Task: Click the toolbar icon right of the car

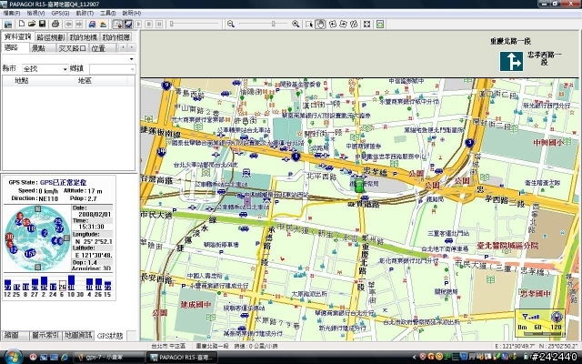Action: coord(103,25)
